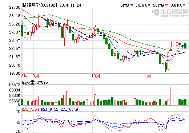Click the RSI_A:54 indicator label
Screen dimensions: 189x133
(31, 109)
